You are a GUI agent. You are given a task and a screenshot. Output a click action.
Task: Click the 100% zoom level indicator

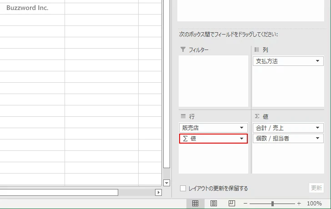click(x=314, y=204)
